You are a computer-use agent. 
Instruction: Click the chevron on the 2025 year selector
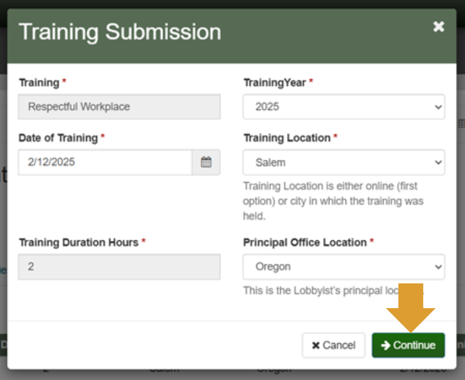[438, 106]
